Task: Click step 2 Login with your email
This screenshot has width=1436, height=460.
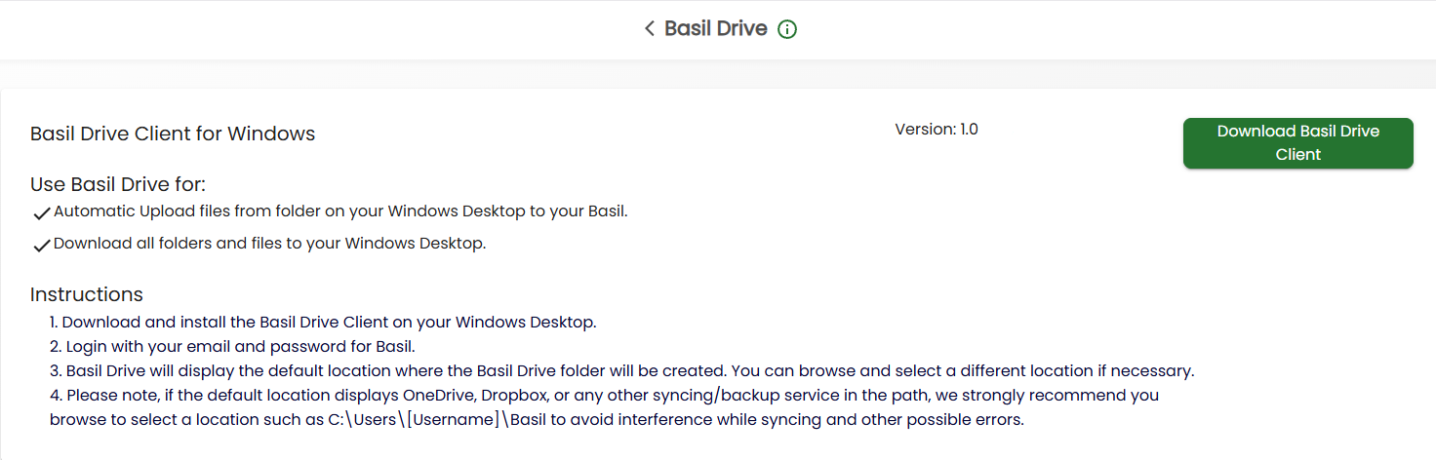Action: (x=233, y=346)
